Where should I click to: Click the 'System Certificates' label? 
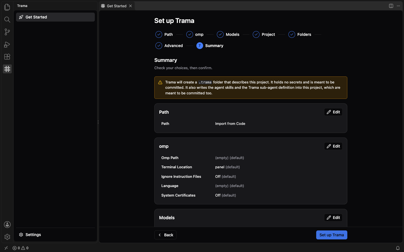click(x=178, y=195)
